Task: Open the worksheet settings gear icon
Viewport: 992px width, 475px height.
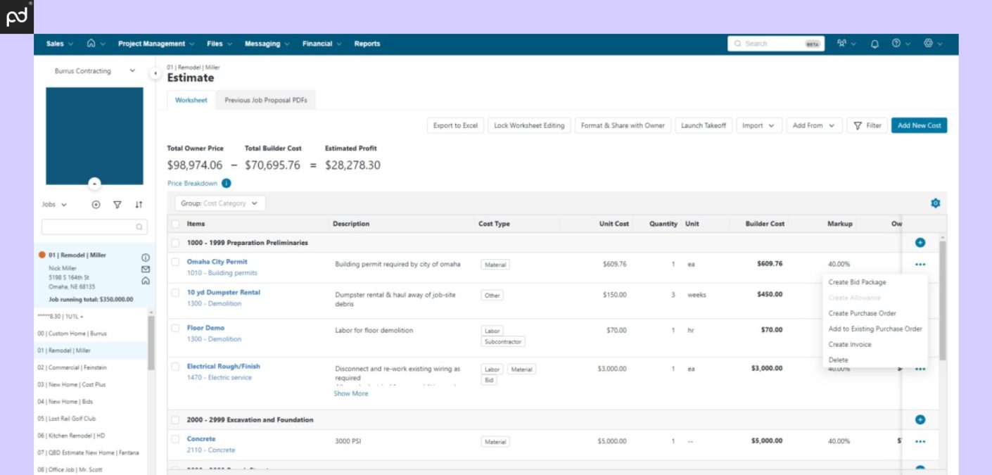Action: [x=935, y=203]
